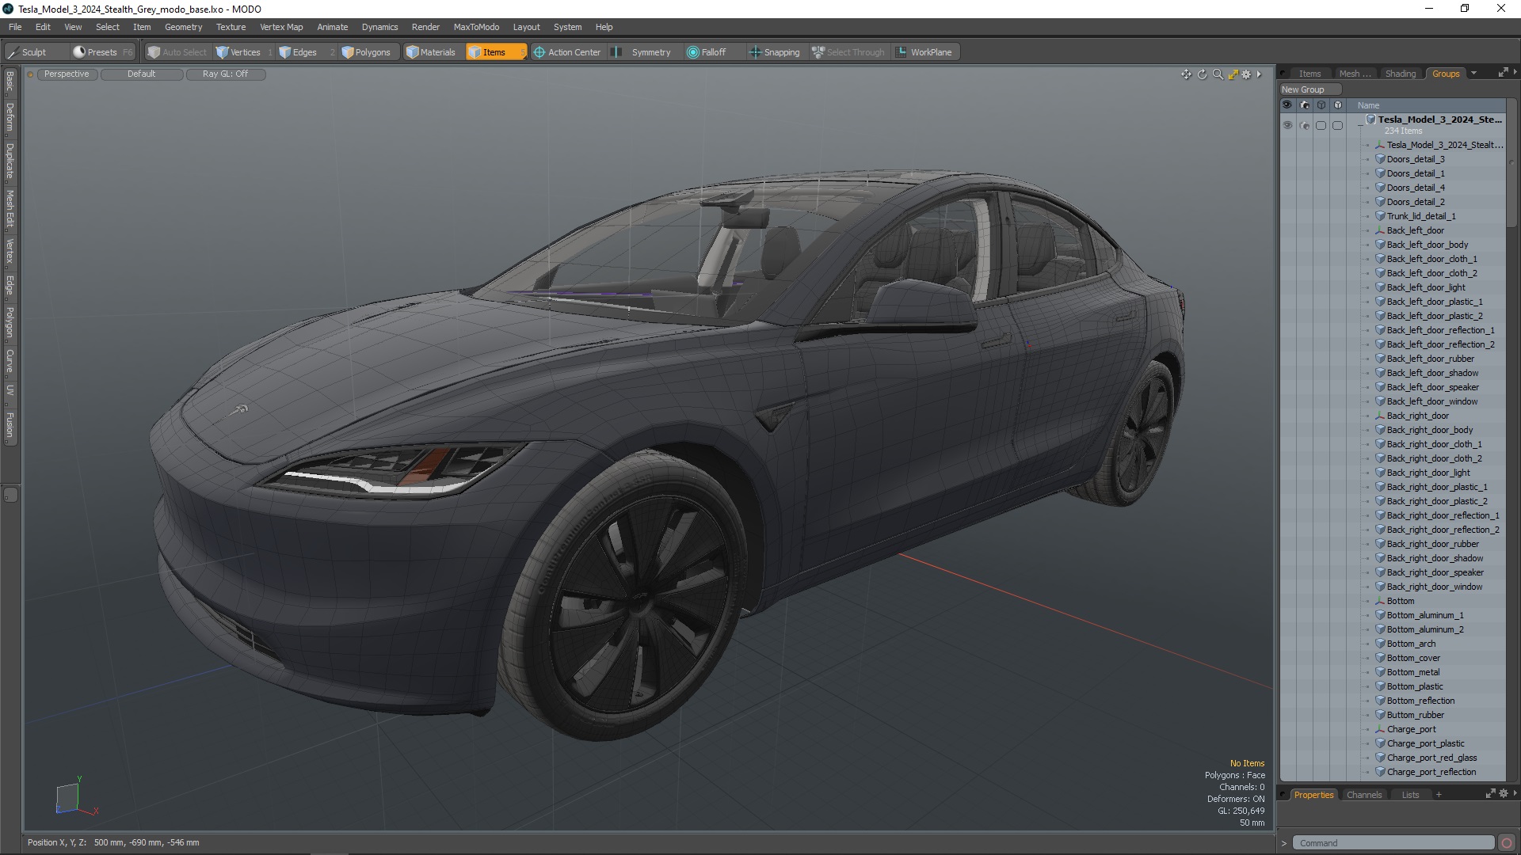Screen dimensions: 1521x855
Task: Select Bottom_aluminum_1 item
Action: [1424, 615]
